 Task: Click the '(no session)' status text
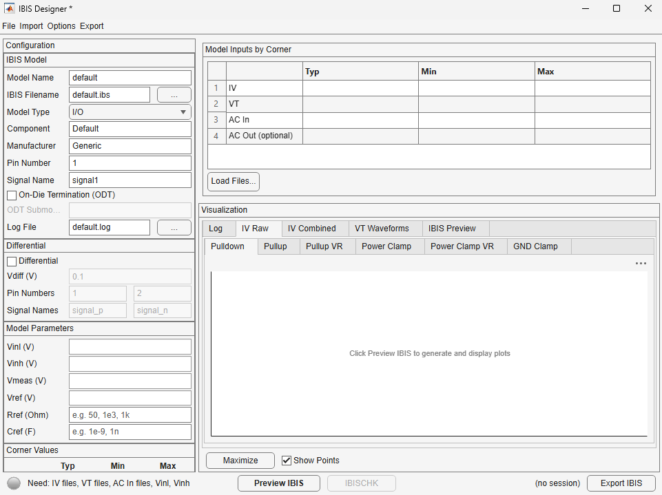pyautogui.click(x=557, y=483)
